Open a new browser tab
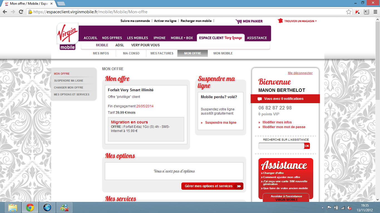This screenshot has height=213, width=380. click(61, 4)
